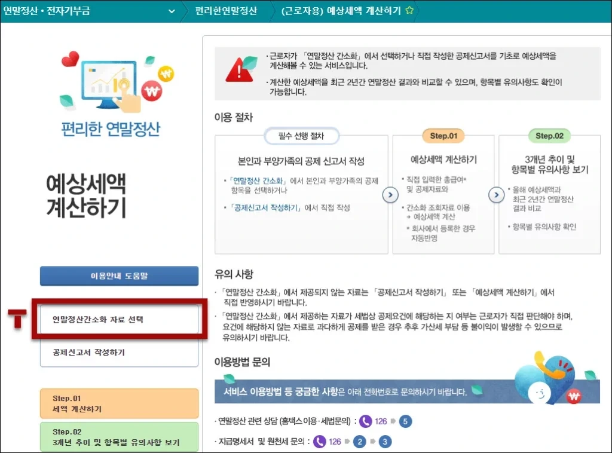Image resolution: width=612 pixels, height=453 pixels.
Task: Click the smiling face icon near the phone illustration
Action: coord(540,393)
